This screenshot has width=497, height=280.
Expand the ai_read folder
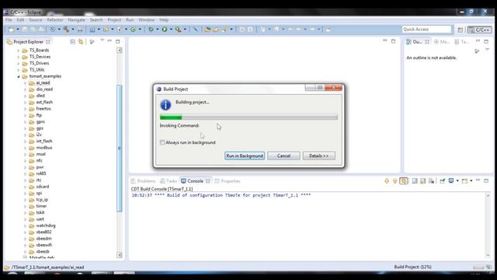25,83
